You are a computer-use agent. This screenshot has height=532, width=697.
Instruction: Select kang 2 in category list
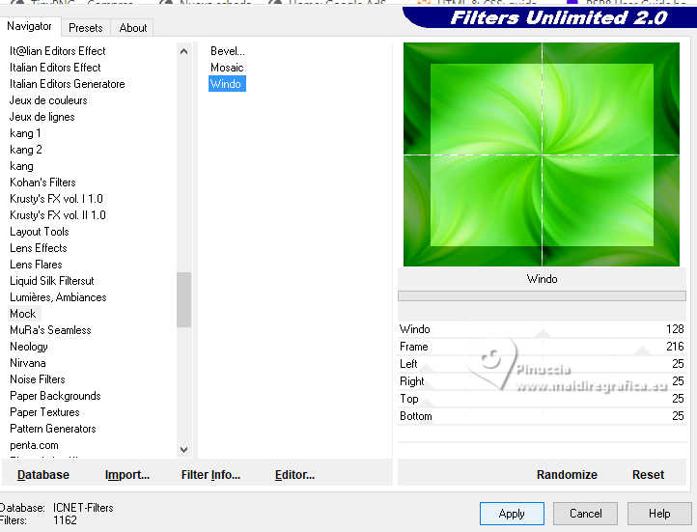(x=26, y=150)
